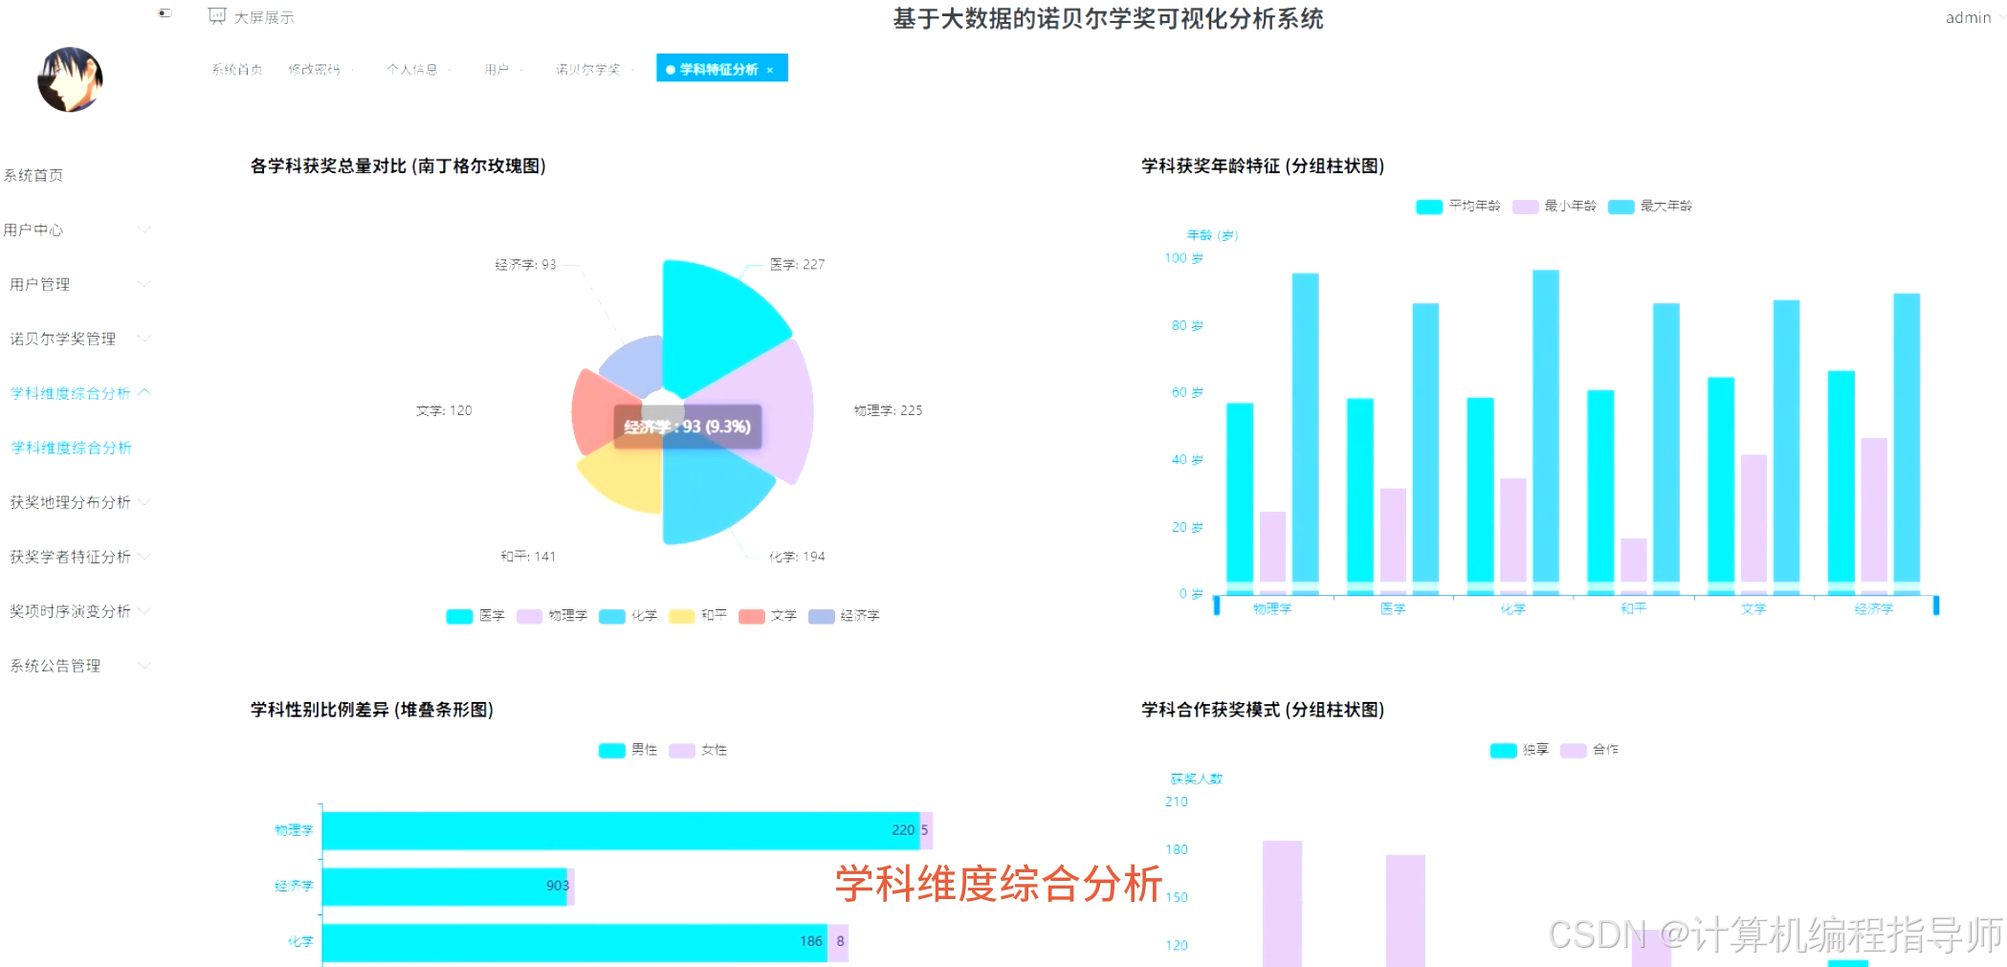
Task: Toggle 男性 legend in gender chart
Action: 629,750
